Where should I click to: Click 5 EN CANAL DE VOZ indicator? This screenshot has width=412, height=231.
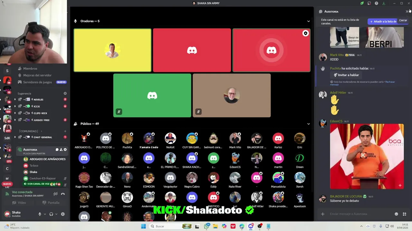click(42, 184)
